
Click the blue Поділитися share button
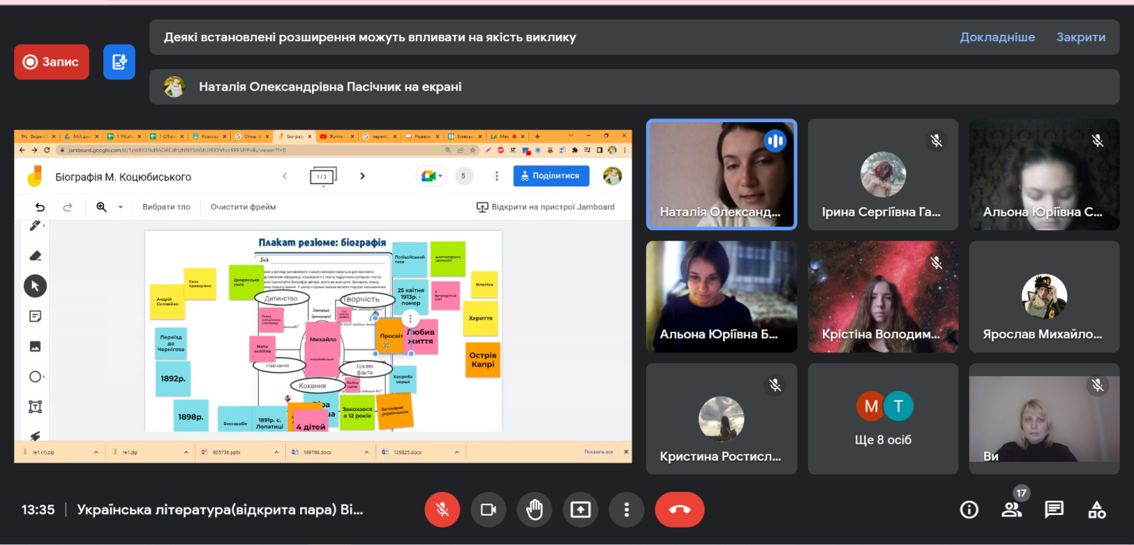[x=551, y=176]
